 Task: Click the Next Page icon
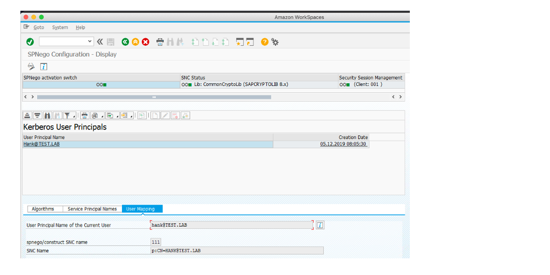pyautogui.click(x=216, y=42)
